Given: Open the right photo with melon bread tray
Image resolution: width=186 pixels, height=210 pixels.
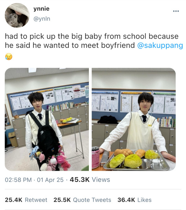Looking at the screenshot, I should pyautogui.click(x=134, y=119).
